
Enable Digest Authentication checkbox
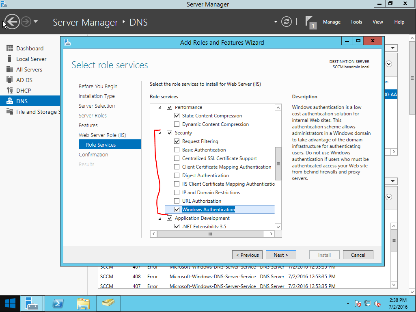point(177,175)
